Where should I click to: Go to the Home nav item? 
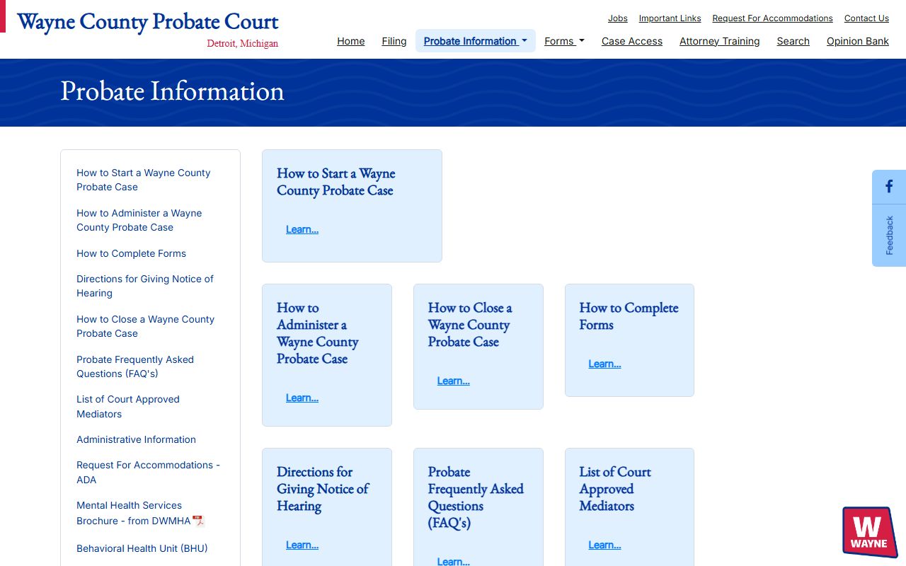[351, 41]
